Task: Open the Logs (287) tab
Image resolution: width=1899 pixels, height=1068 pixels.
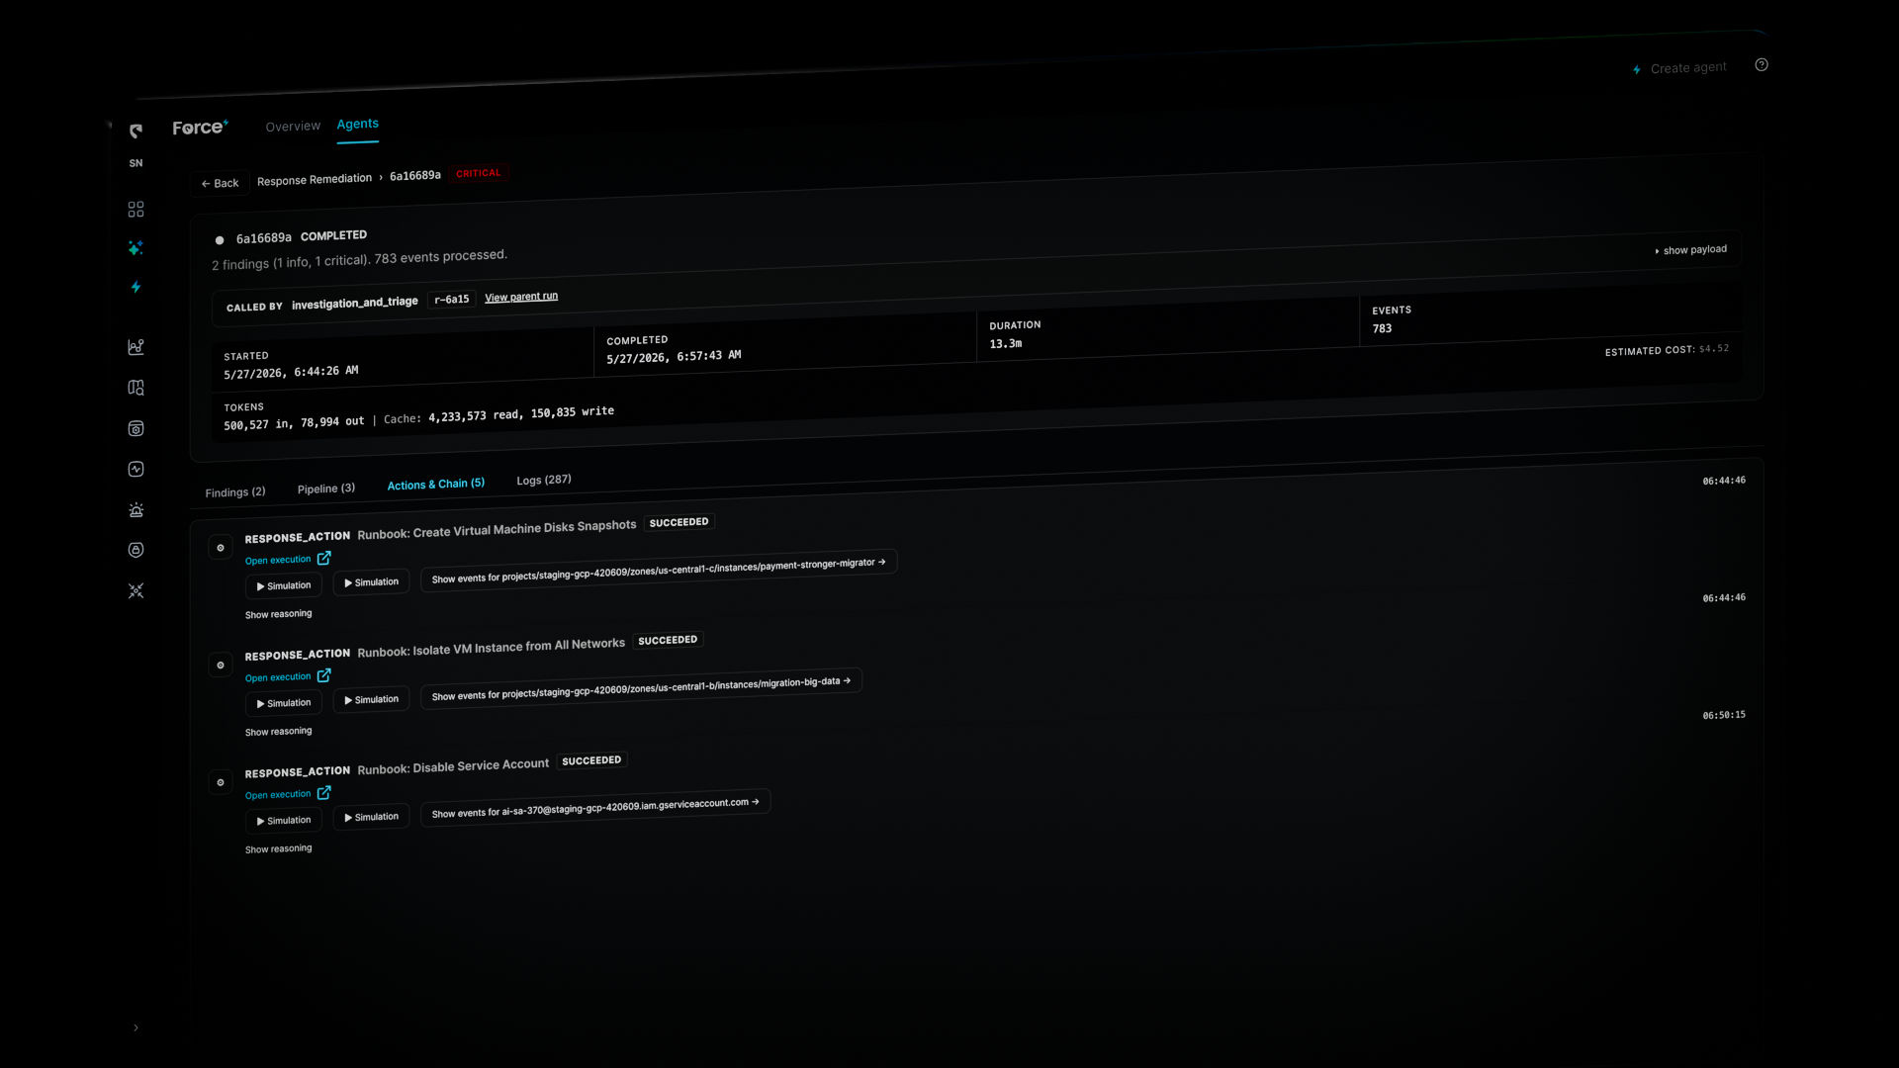Action: point(544,480)
